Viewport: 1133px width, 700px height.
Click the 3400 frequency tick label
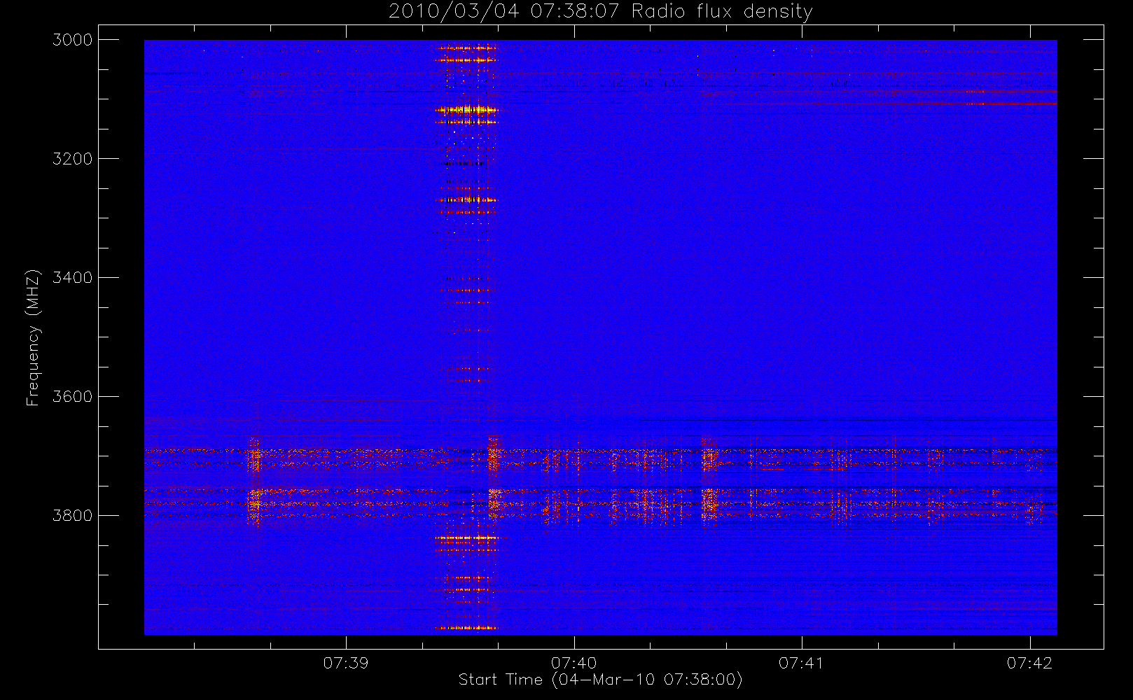(73, 278)
